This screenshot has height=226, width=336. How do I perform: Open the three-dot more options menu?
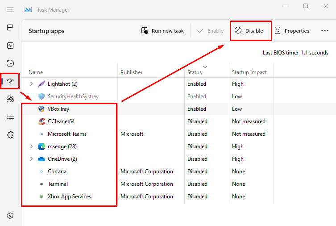pyautogui.click(x=325, y=31)
